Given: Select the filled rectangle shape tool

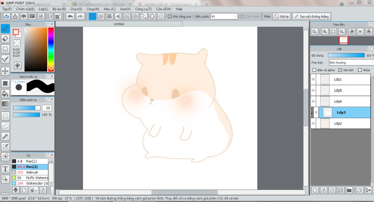Looking at the screenshot, I should [5, 83].
